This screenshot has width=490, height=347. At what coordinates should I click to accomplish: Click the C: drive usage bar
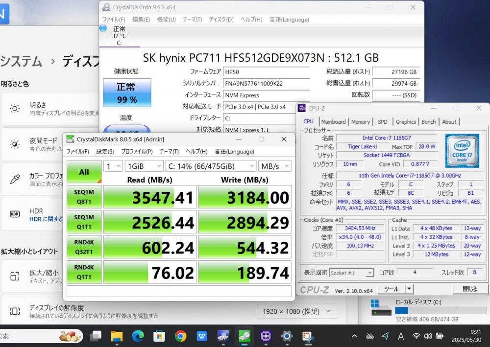click(x=441, y=310)
